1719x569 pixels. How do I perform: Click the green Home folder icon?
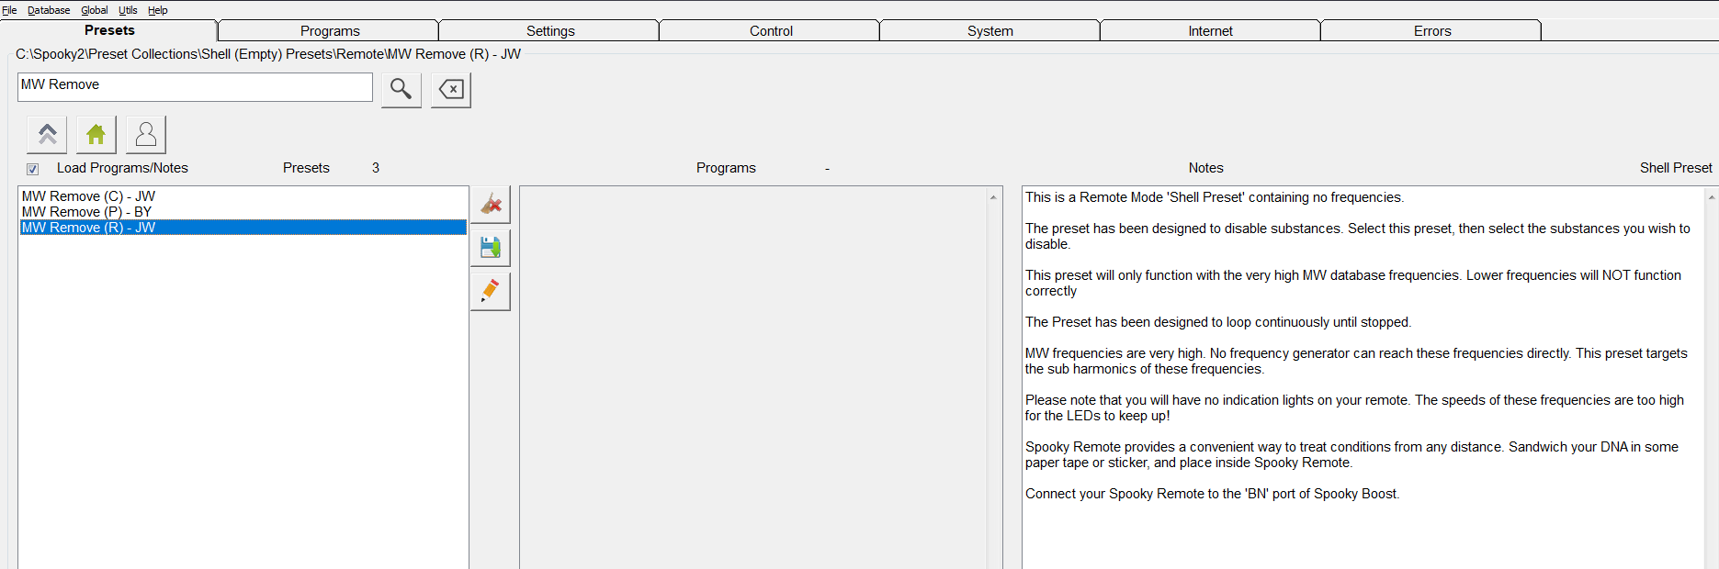pos(96,135)
